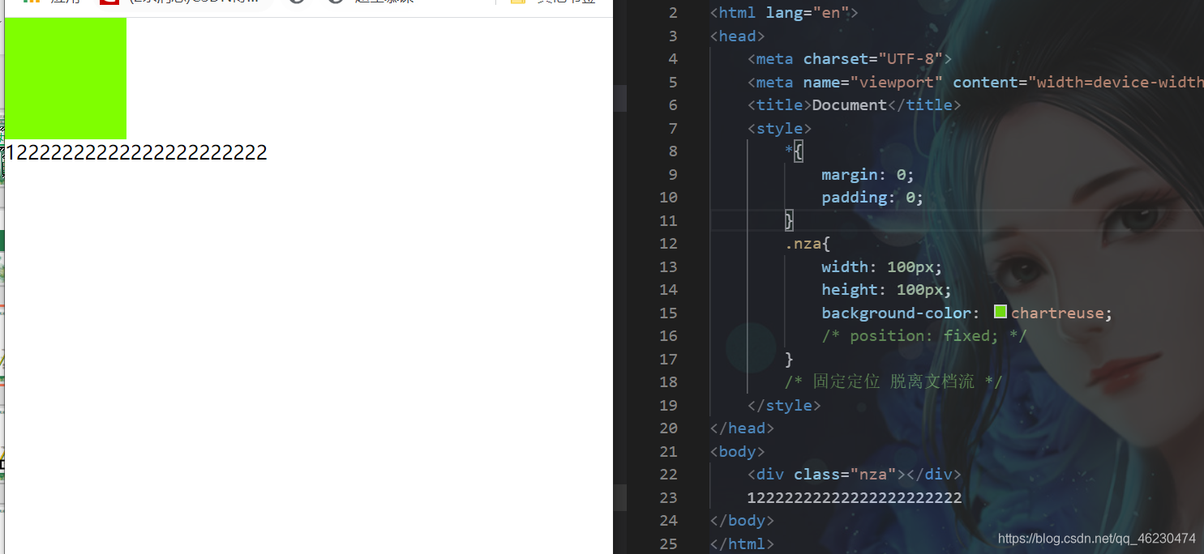Click the 固定定位 脱离文档流 comment
The height and width of the screenshot is (554, 1204).
893,381
